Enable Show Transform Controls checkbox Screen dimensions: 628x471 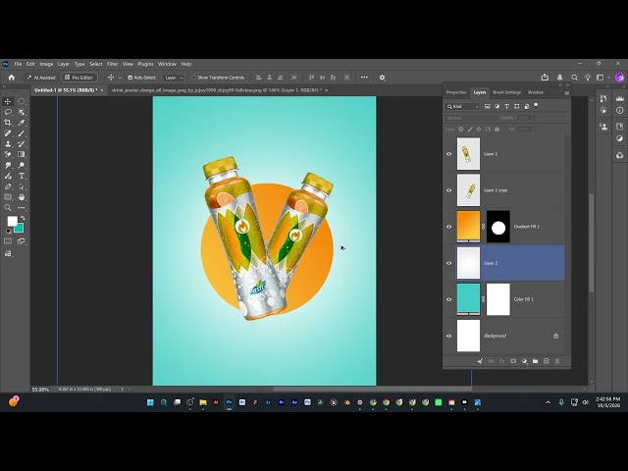click(x=194, y=78)
